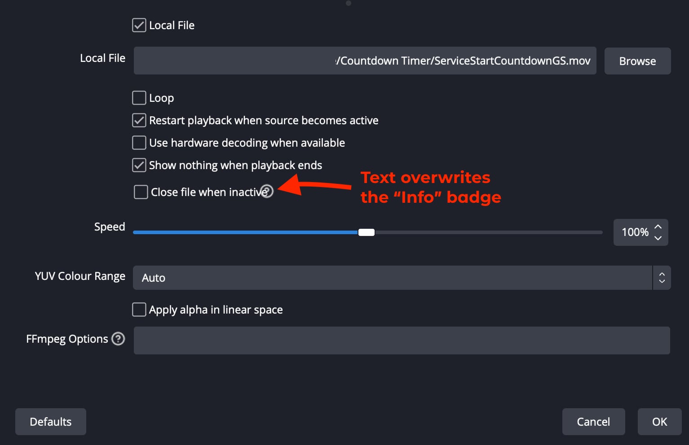Disable Restart playback when source becomes active
The width and height of the screenshot is (689, 445).
click(139, 120)
